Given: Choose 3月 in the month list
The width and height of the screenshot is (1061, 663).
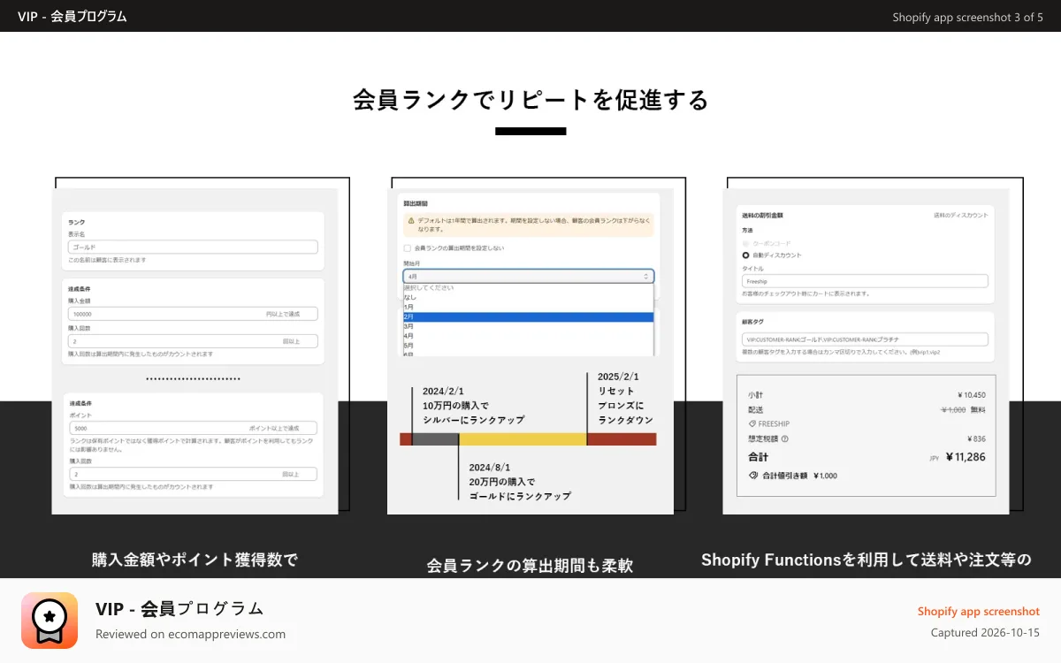Looking at the screenshot, I should point(529,326).
